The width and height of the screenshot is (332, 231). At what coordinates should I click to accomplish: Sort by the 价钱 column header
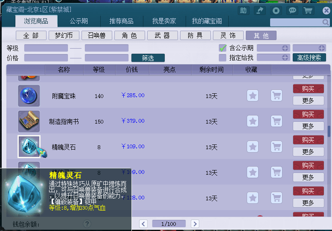coord(132,69)
